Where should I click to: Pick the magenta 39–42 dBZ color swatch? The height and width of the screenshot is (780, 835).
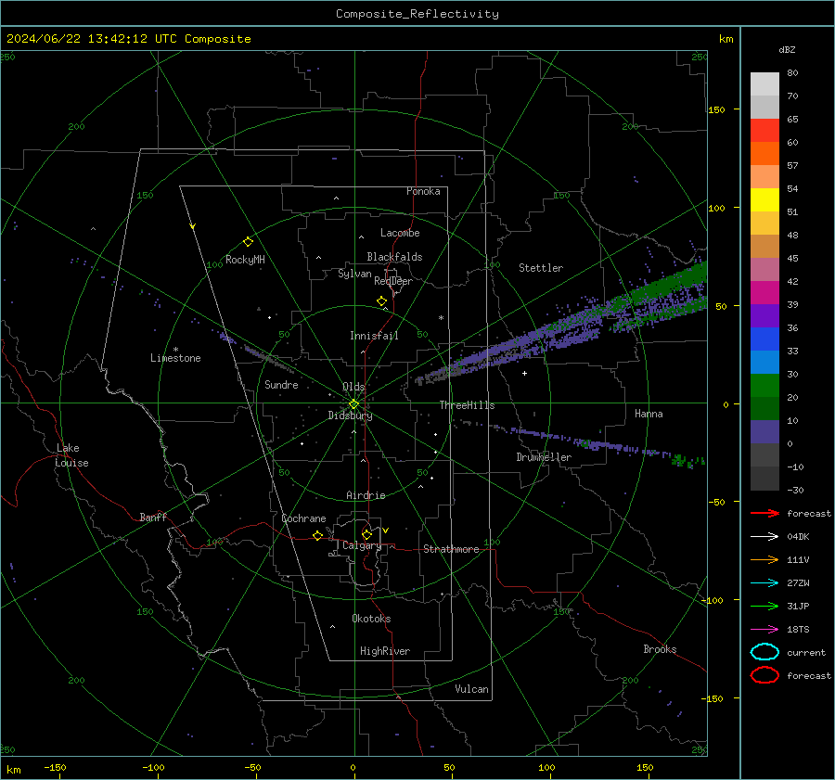point(764,292)
